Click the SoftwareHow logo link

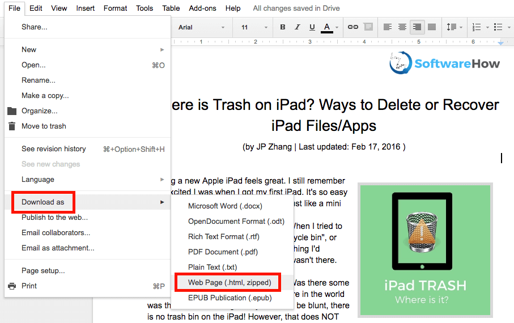pos(445,63)
